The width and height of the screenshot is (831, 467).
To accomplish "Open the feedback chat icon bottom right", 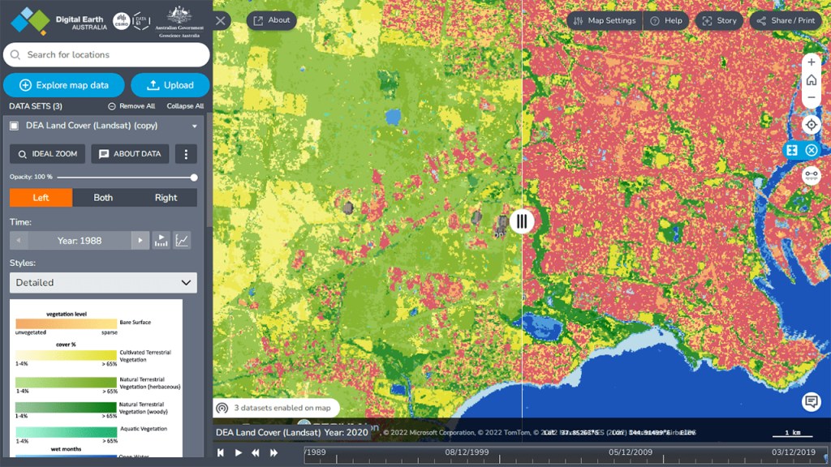I will coord(811,401).
